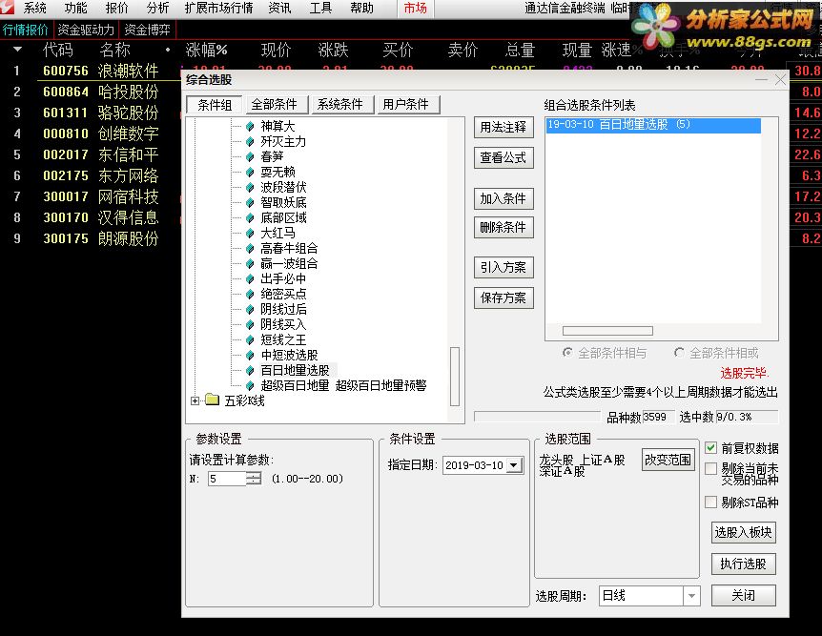
Task: Switch to the 资金博弈 tab
Action: coord(147,30)
